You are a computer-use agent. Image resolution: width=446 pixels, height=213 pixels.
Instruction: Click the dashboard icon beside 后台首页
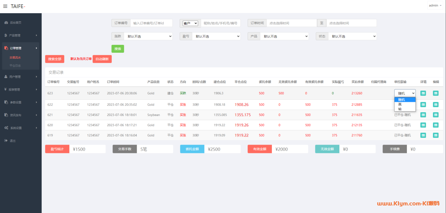[6, 23]
